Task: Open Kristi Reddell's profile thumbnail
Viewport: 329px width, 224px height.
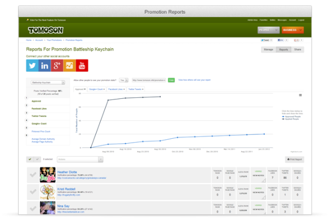Action: tap(47, 191)
